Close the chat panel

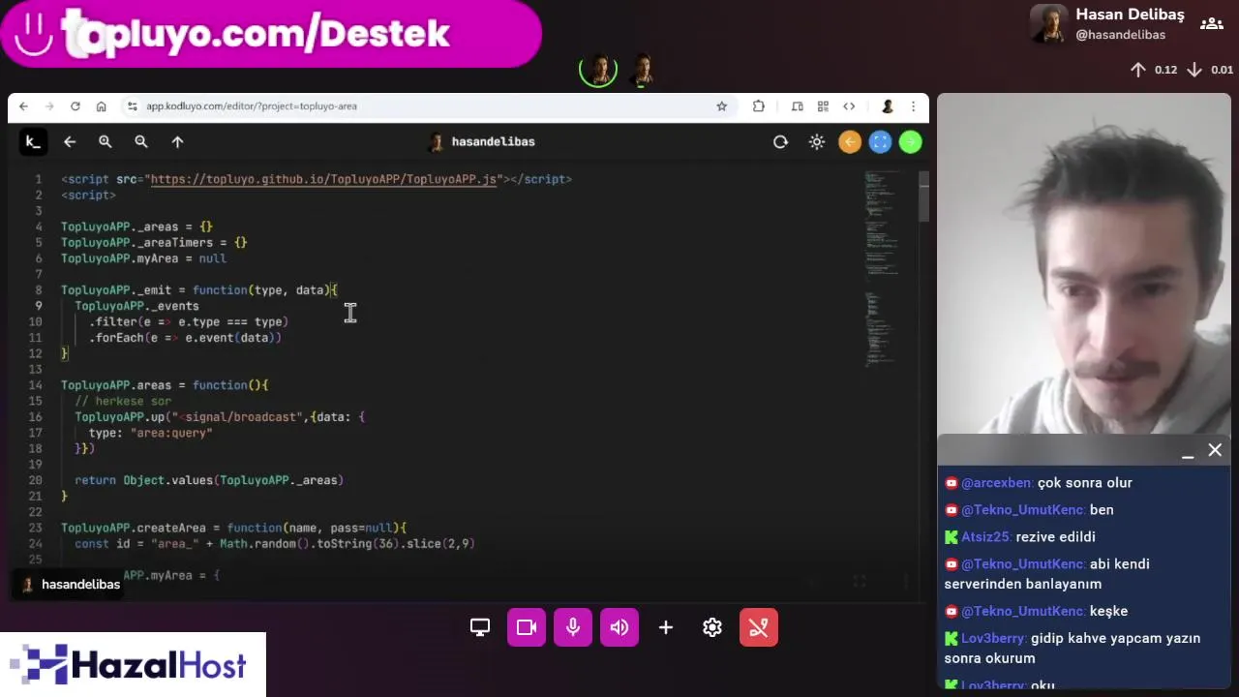[x=1215, y=450]
